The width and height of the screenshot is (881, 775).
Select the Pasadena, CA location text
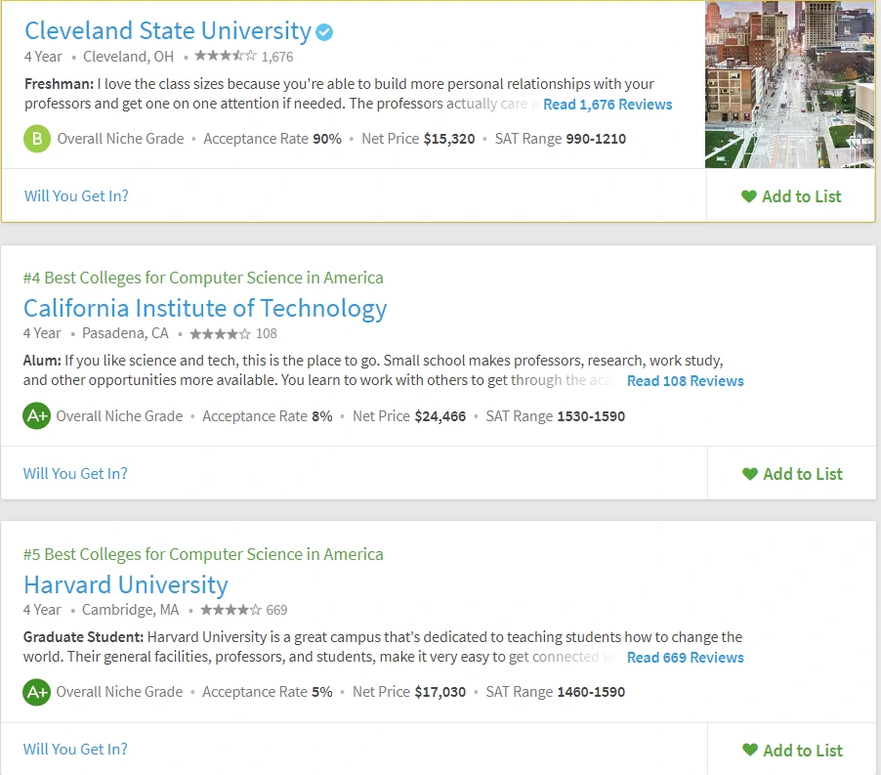125,333
